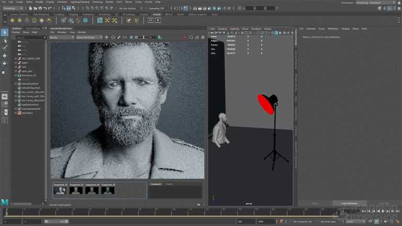This screenshot has width=402, height=226.
Task: Toggle visibility box for lights outliner item
Action: point(16,63)
